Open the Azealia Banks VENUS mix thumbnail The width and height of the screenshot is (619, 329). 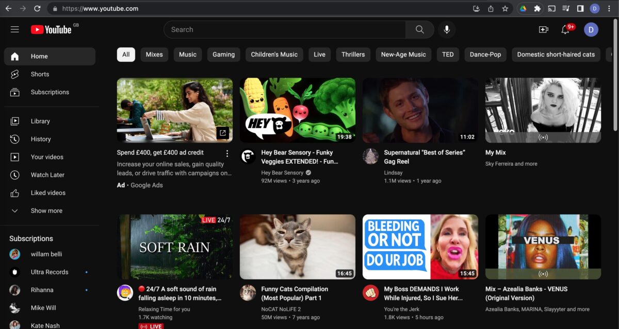point(543,247)
